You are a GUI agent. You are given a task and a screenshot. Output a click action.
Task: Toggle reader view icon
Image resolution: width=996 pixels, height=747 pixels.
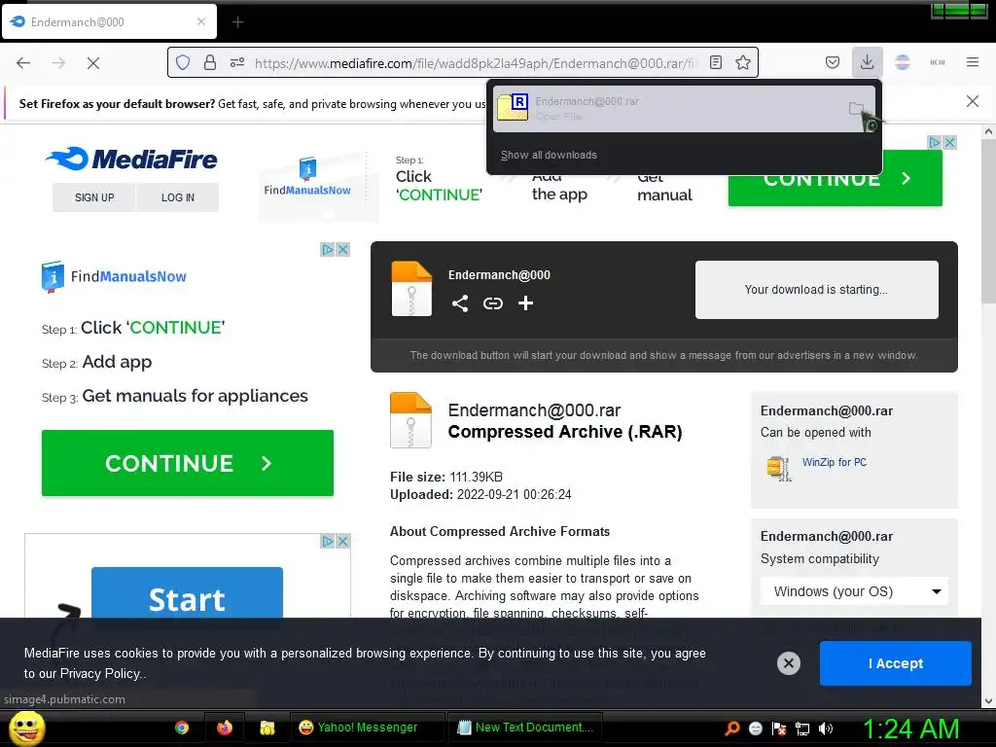(x=716, y=62)
